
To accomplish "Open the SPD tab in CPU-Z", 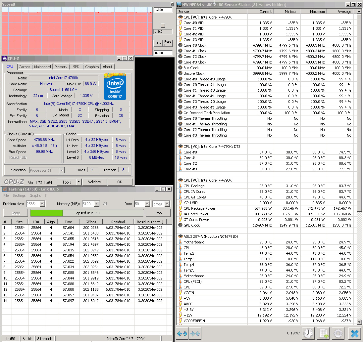I will coord(76,66).
